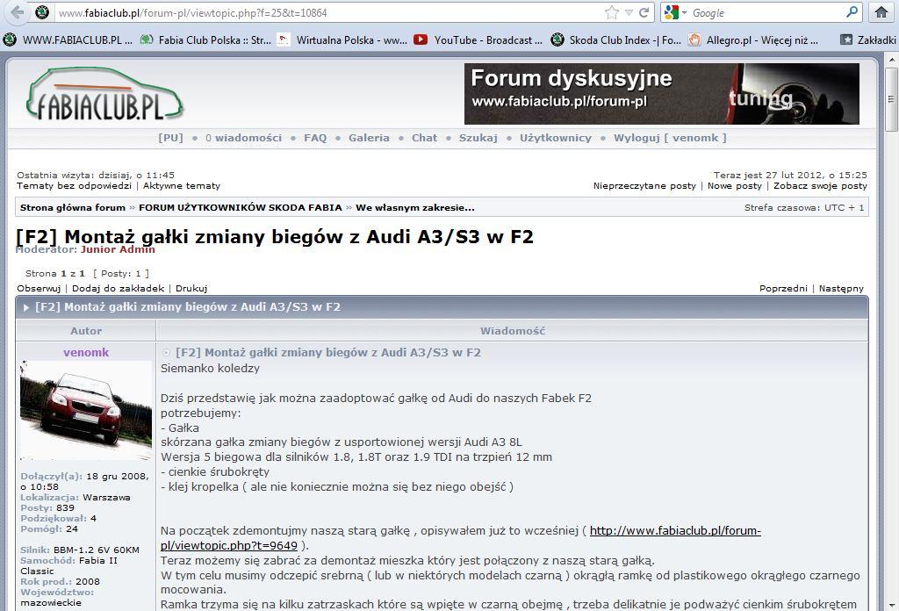
Task: Open Nieprzeczytane posty link
Action: click(x=644, y=186)
